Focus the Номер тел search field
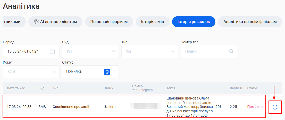 click(209, 51)
